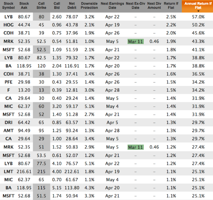Sort by Next Earnings Date header
213x200 pixels.
112,5
